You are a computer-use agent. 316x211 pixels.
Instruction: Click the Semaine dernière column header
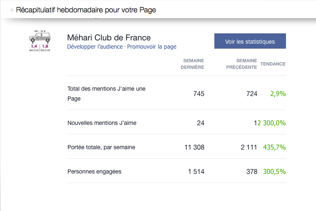192,64
